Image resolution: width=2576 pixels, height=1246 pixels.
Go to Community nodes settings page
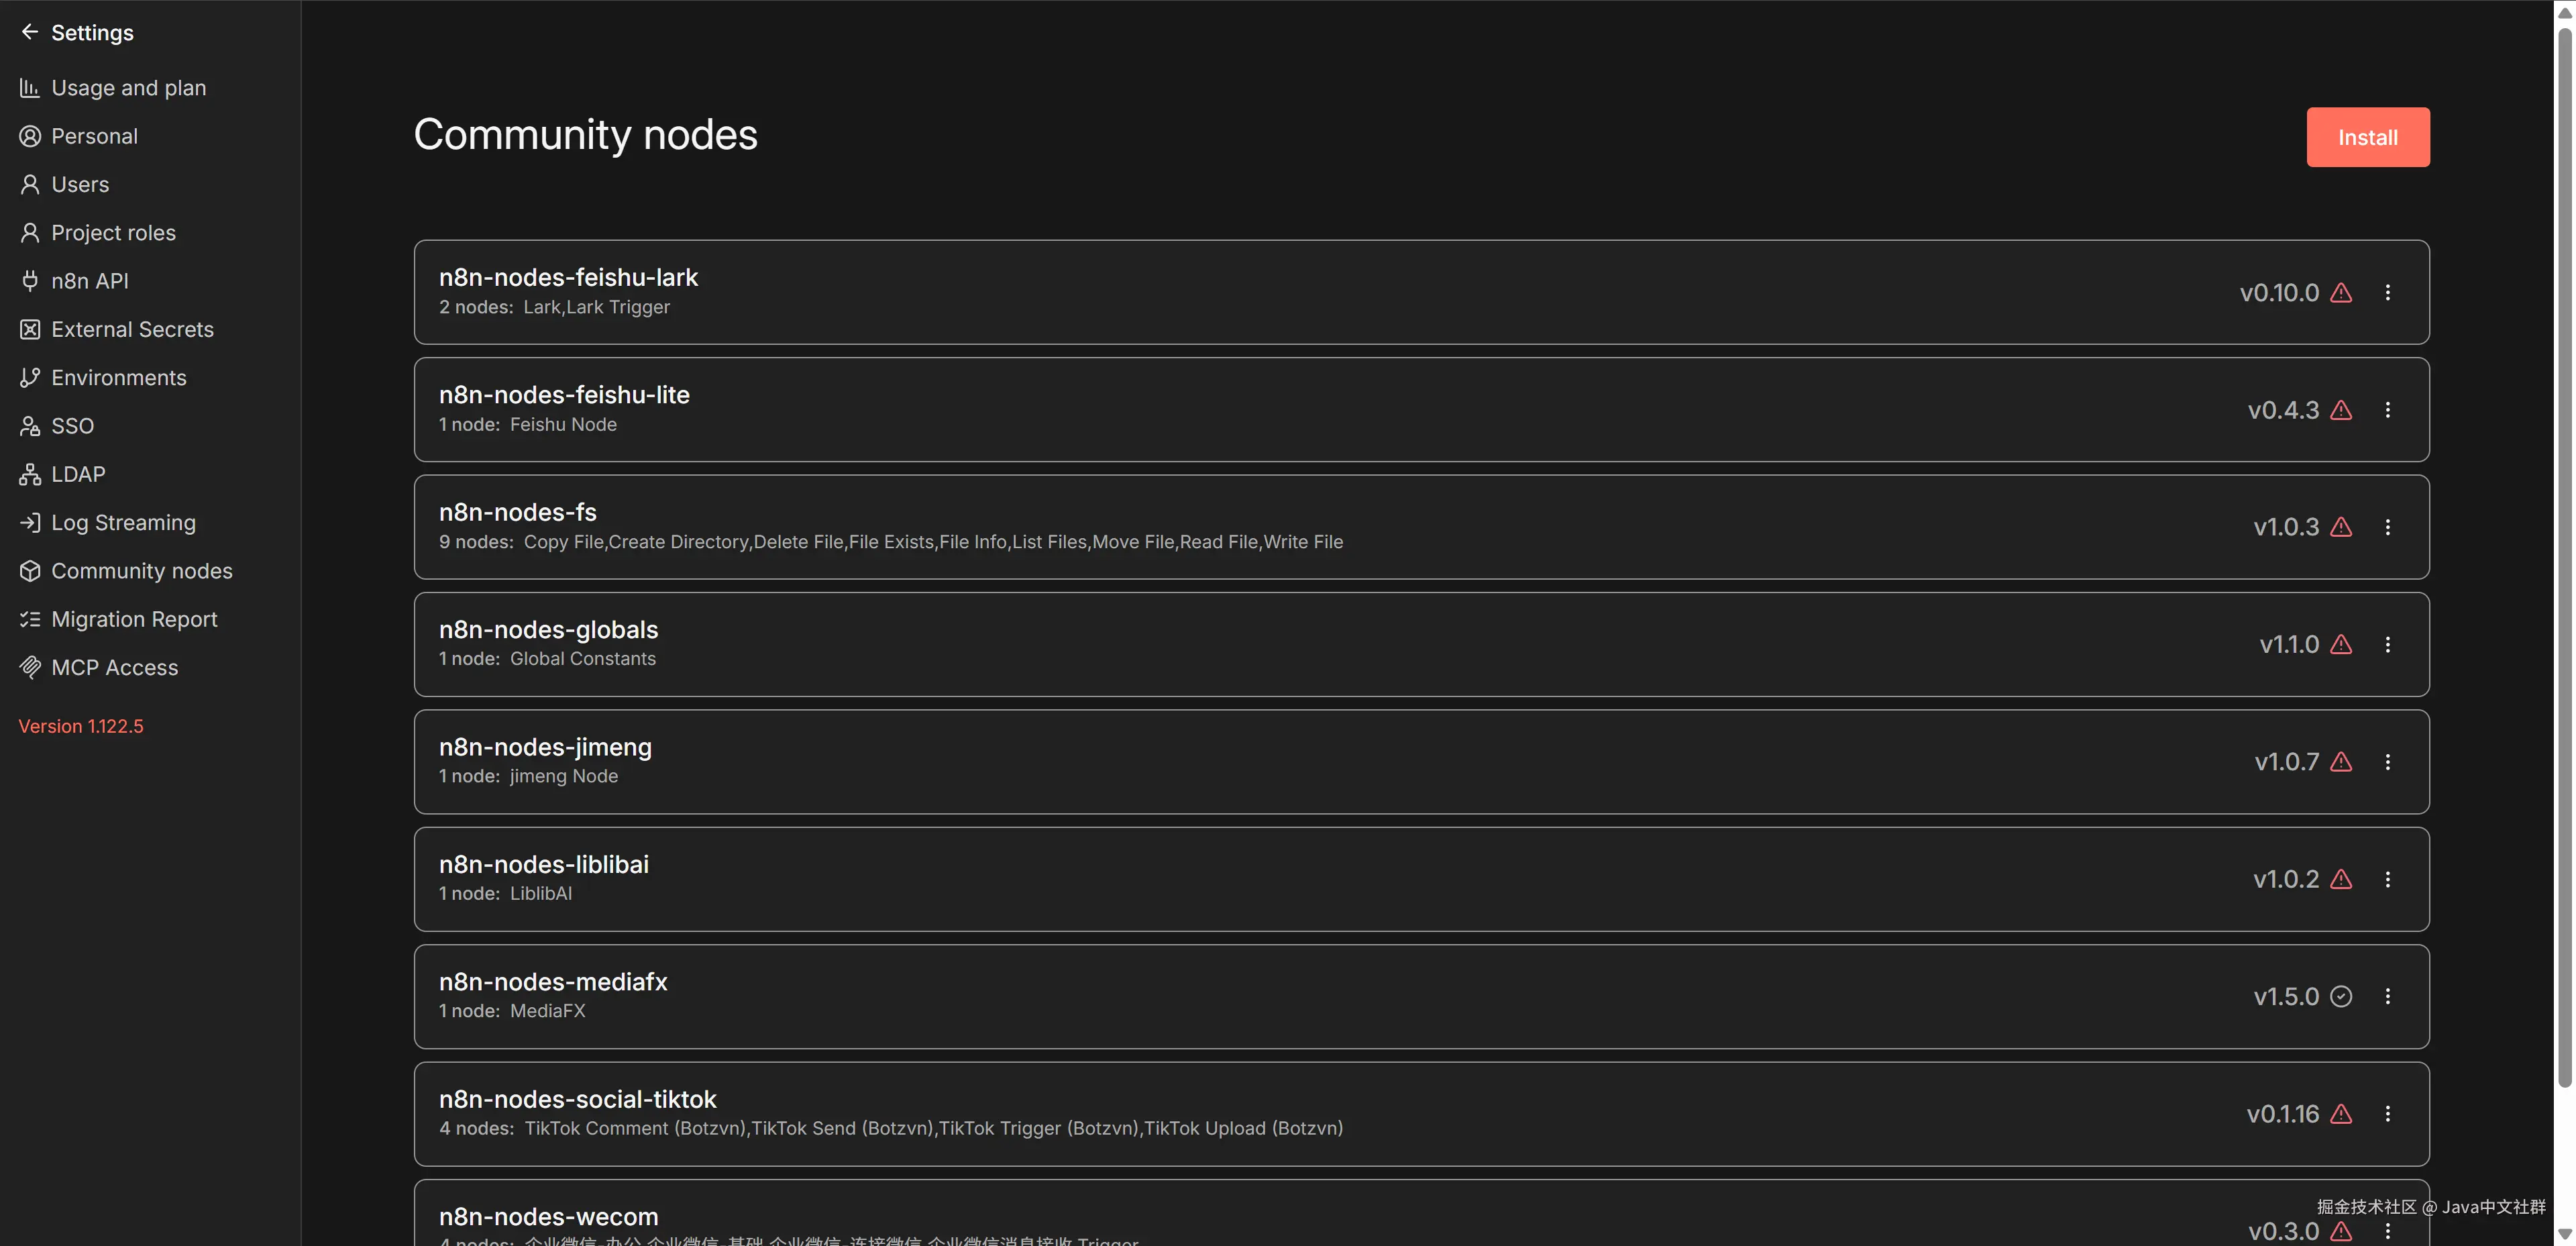(141, 571)
